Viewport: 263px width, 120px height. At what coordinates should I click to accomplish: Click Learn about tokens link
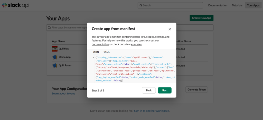point(64,93)
